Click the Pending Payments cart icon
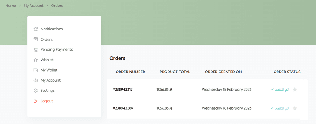Image resolution: width=316 pixels, height=124 pixels. coord(35,49)
